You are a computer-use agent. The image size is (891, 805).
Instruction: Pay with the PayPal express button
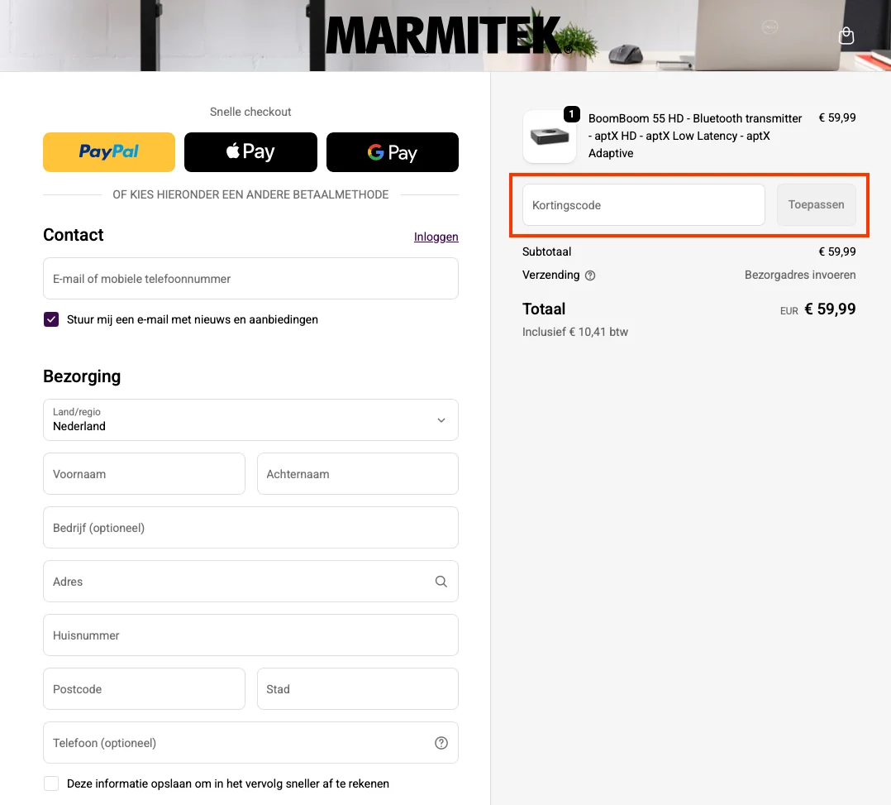click(x=108, y=152)
